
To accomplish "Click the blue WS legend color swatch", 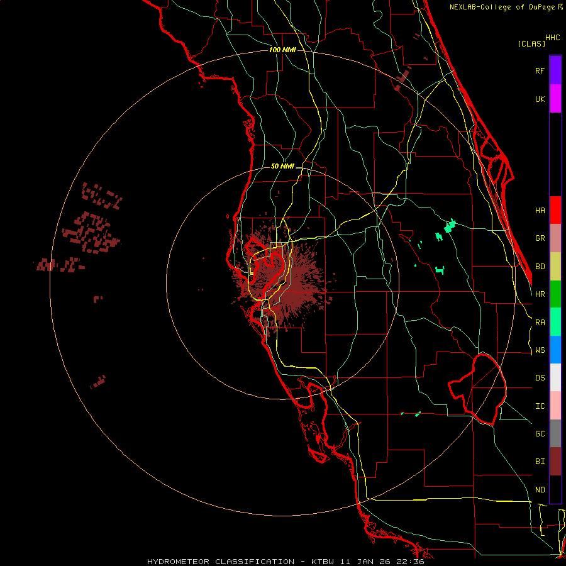I will point(555,350).
